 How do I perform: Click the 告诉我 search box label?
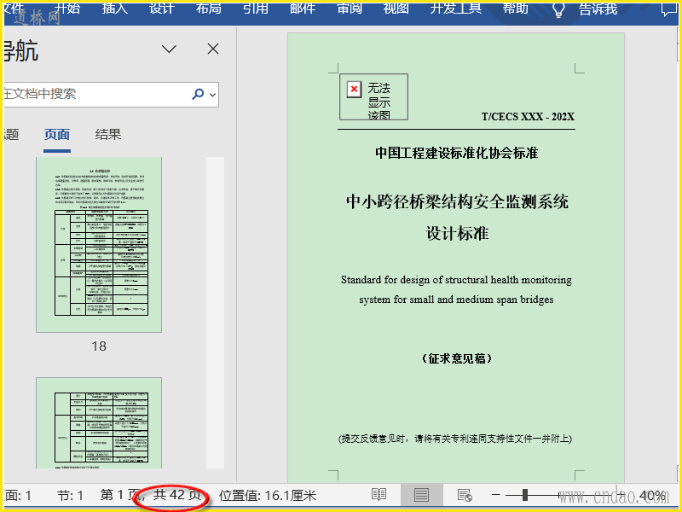tap(598, 8)
